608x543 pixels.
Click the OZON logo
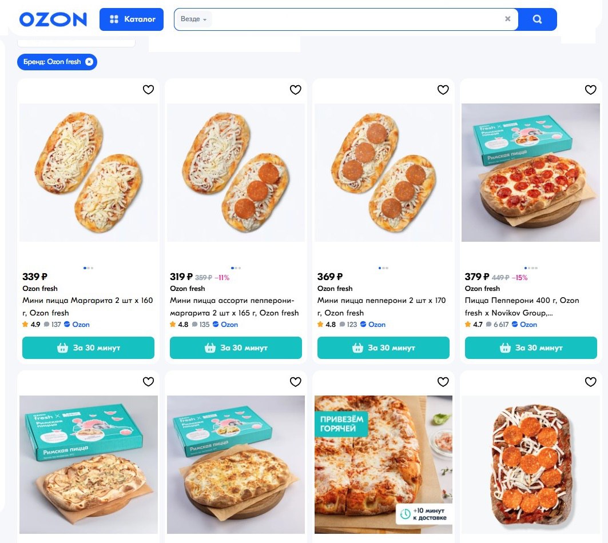[x=53, y=19]
